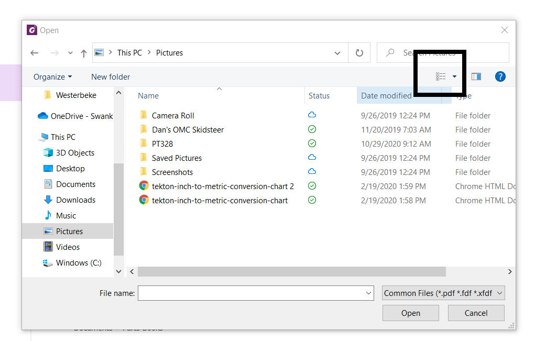Open the Common Files type dropdown
The height and width of the screenshot is (341, 557).
(x=443, y=293)
